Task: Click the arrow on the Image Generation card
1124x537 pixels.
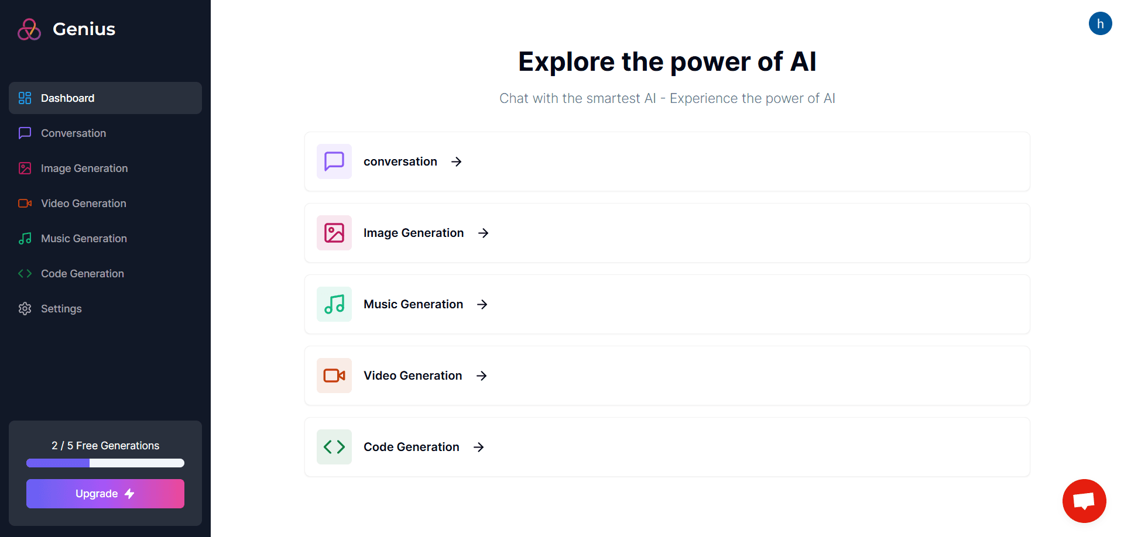Action: coord(482,233)
